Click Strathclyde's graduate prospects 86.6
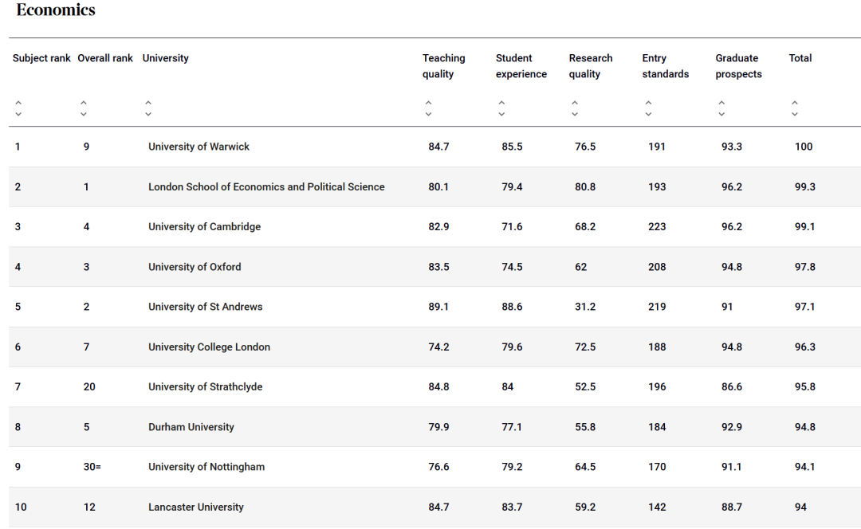The height and width of the screenshot is (529, 861). point(732,387)
